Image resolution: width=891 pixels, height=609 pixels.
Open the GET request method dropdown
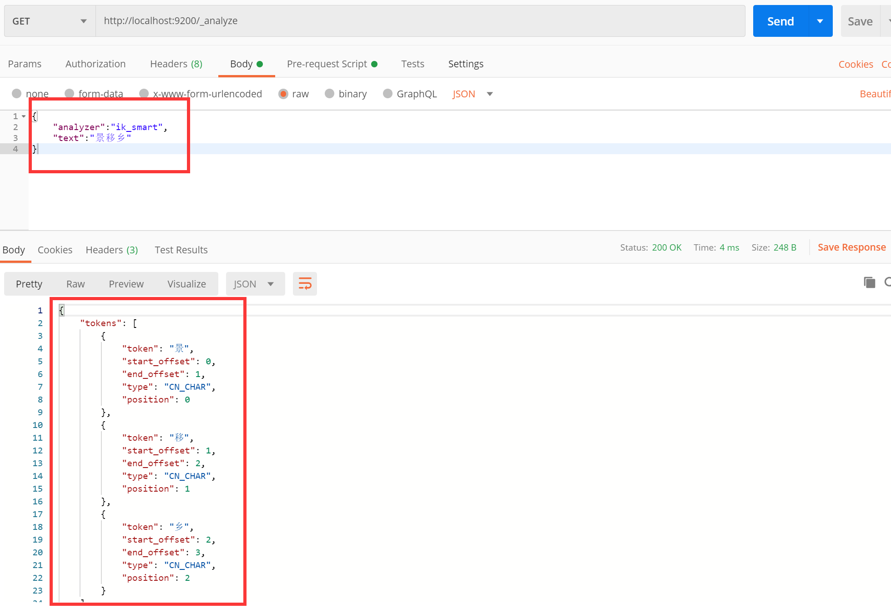[x=49, y=20]
